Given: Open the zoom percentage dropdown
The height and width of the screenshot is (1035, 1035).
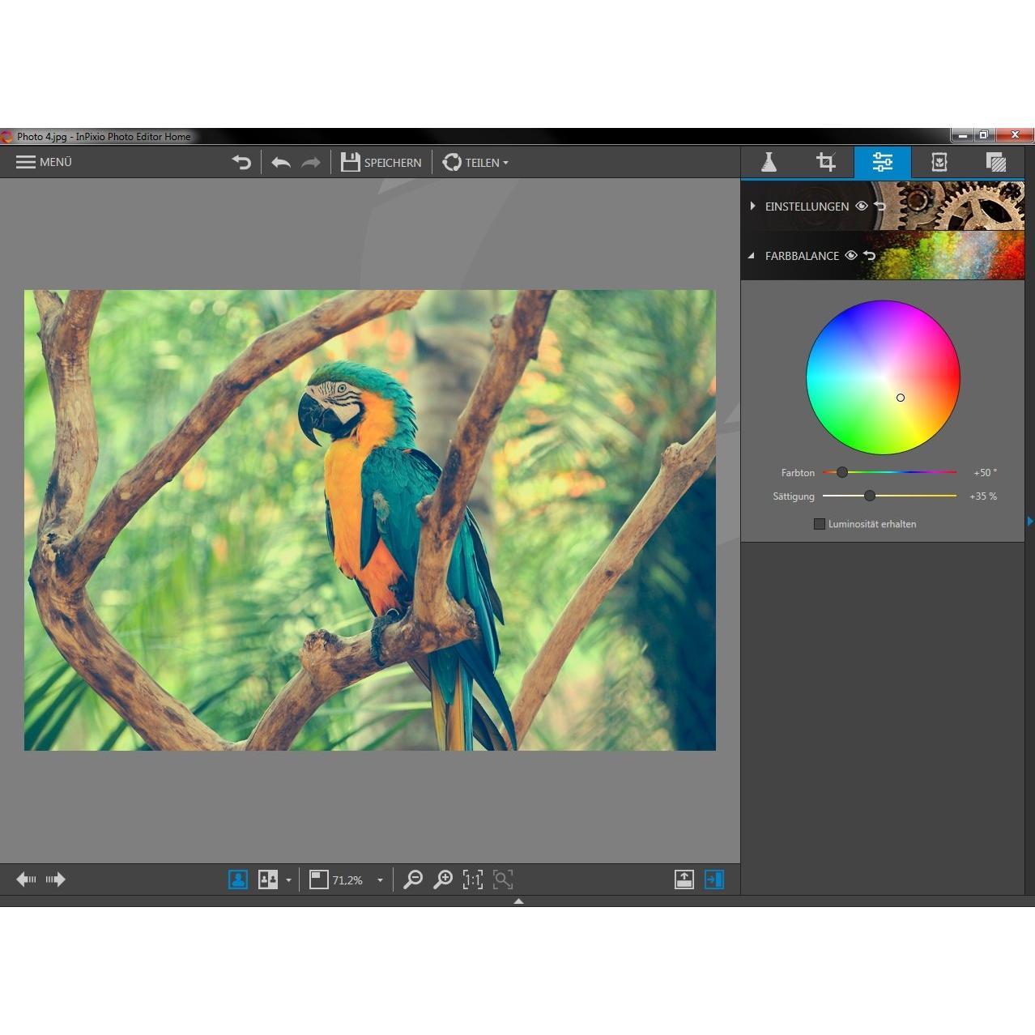Looking at the screenshot, I should tap(380, 880).
